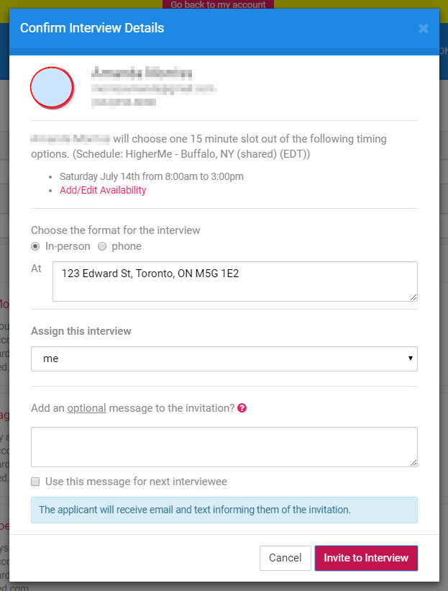Click the Confirm Interview Details title

click(x=92, y=28)
